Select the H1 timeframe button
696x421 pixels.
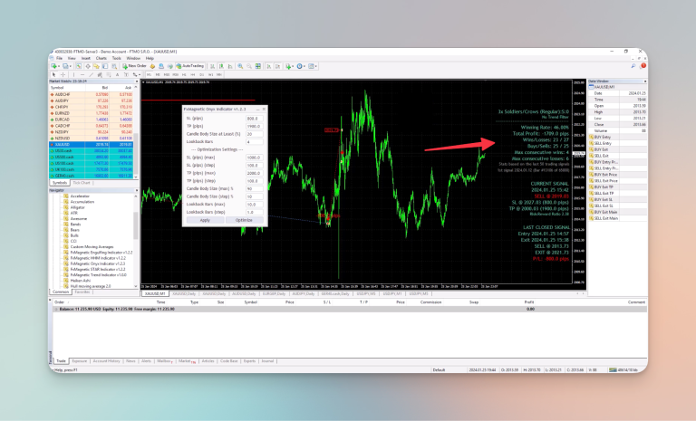point(184,74)
